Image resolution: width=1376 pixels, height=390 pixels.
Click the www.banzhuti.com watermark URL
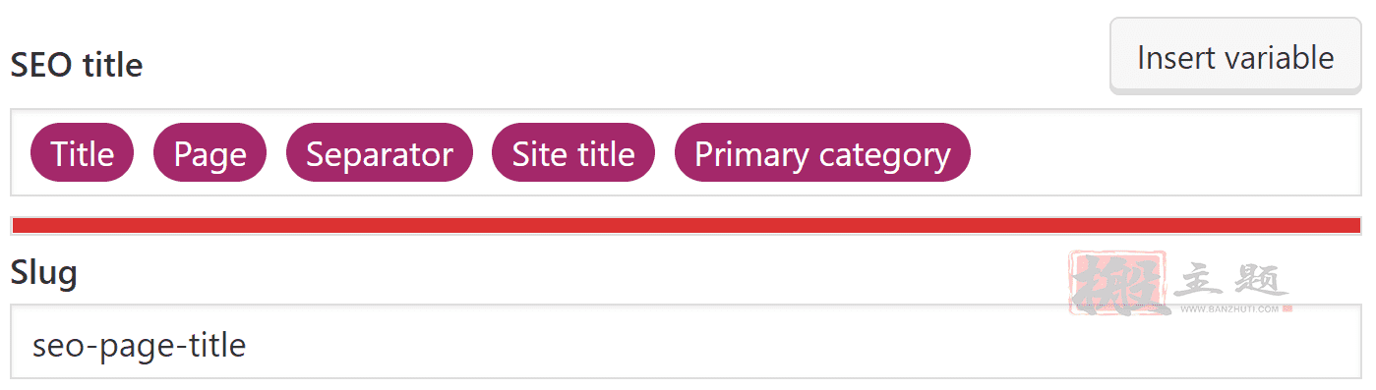(x=1229, y=309)
